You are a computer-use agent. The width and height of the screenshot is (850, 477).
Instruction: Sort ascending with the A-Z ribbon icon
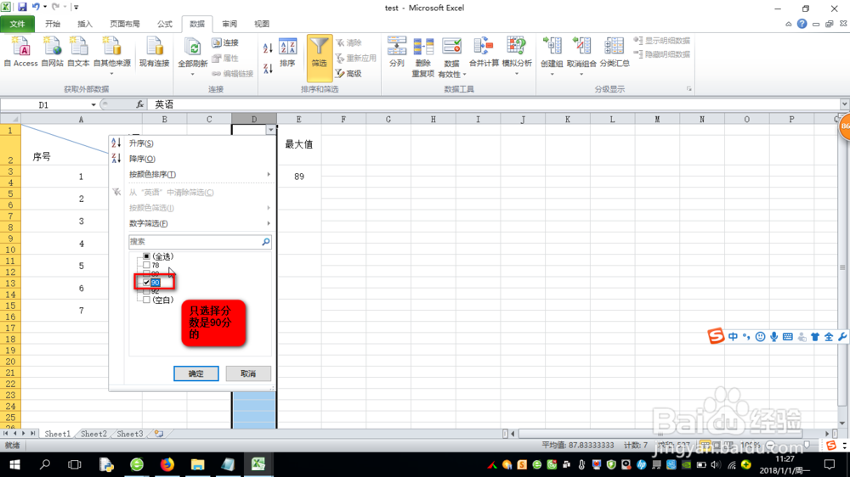point(268,48)
